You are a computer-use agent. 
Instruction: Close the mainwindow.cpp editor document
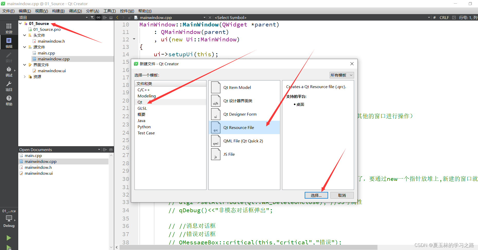click(x=210, y=17)
